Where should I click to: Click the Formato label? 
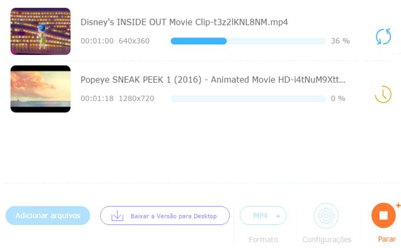(263, 239)
